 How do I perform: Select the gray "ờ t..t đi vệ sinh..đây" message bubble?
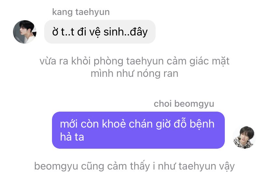(100, 32)
